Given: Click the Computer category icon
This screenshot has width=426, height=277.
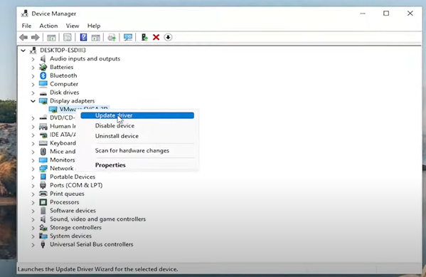Looking at the screenshot, I should (x=43, y=84).
